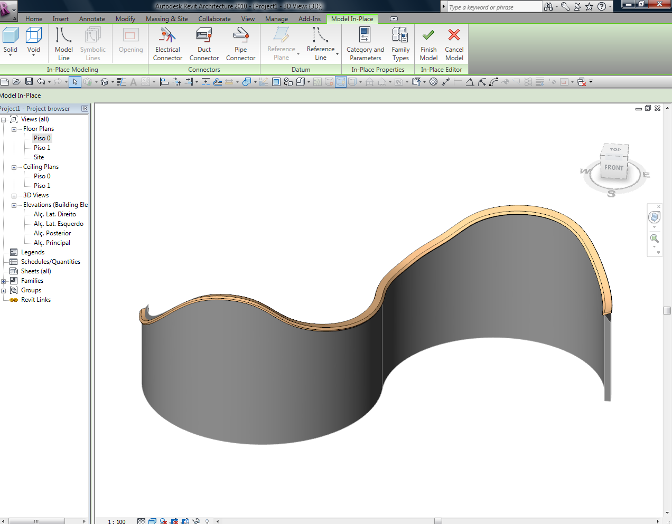This screenshot has height=524, width=672.
Task: Collapse the Floor Plans tree node
Action: 14,129
